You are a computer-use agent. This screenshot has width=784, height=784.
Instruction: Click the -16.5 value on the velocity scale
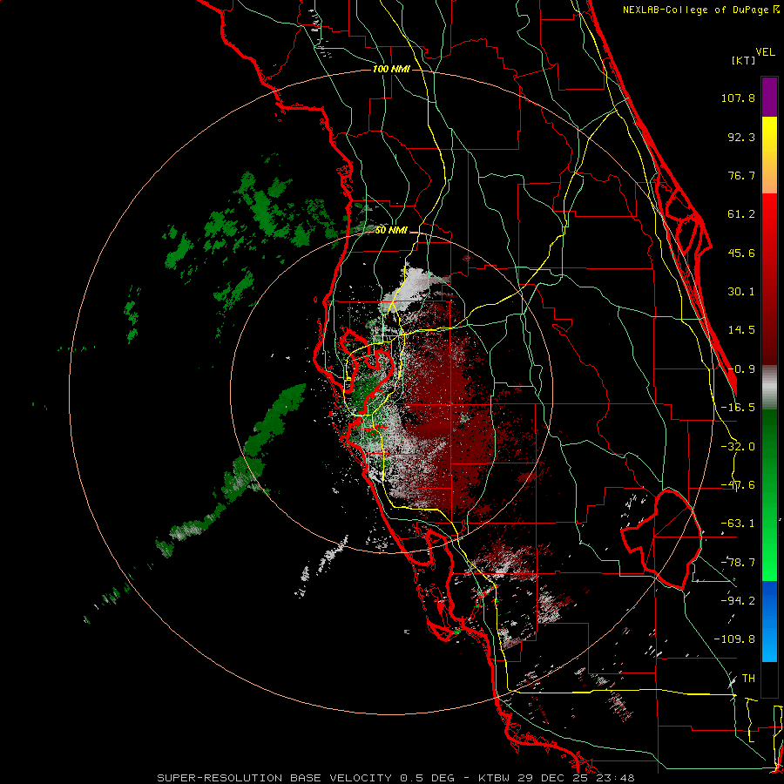click(x=738, y=408)
